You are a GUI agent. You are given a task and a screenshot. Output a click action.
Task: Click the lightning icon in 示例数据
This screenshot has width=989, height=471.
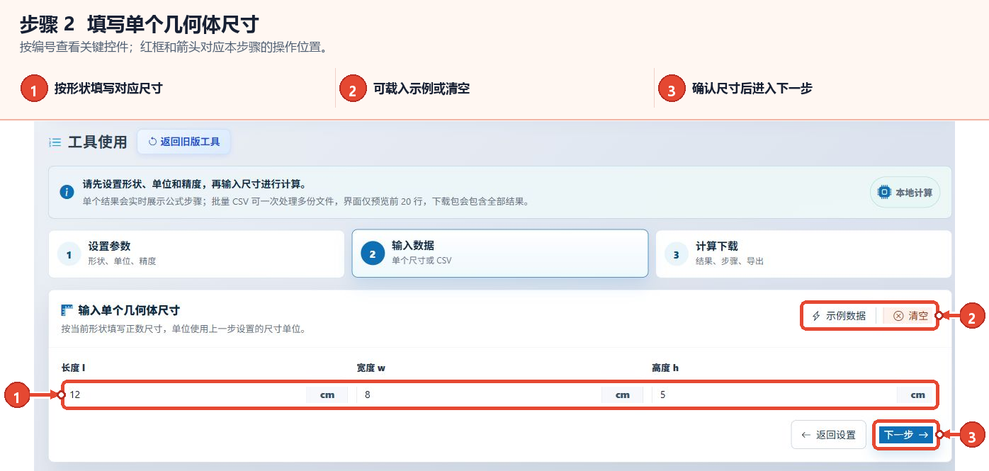(816, 316)
